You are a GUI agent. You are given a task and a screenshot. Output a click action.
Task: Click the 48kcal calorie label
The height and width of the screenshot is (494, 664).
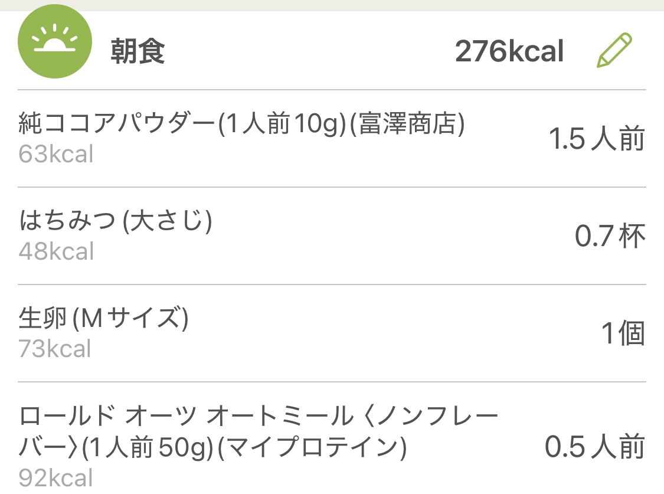point(56,251)
